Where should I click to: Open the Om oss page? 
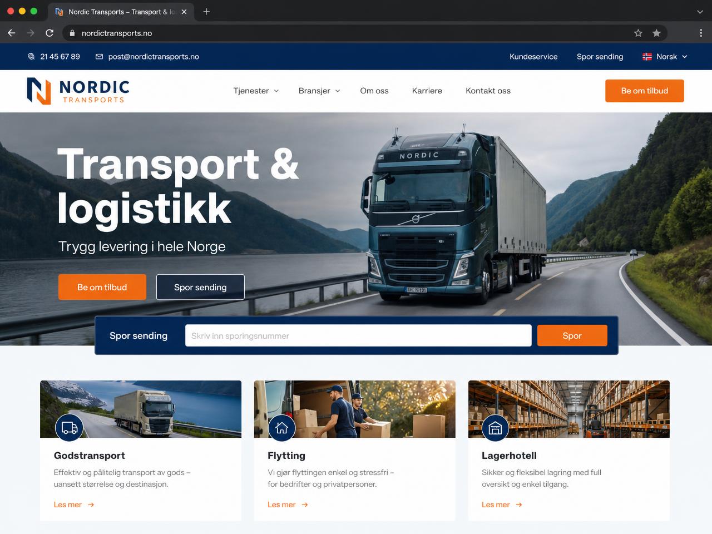(374, 91)
